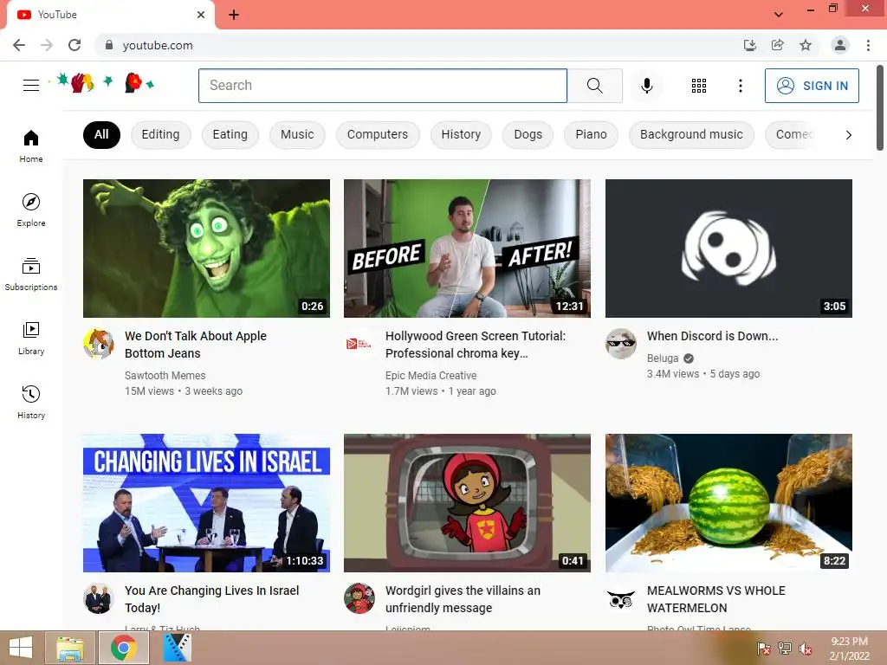Click the YouTube holiday logo
The width and height of the screenshot is (887, 665).
coord(102,83)
